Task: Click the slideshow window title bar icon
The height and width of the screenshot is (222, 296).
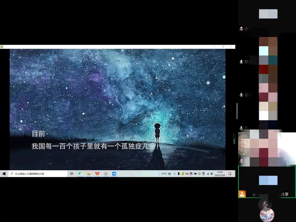Action: tap(2, 47)
